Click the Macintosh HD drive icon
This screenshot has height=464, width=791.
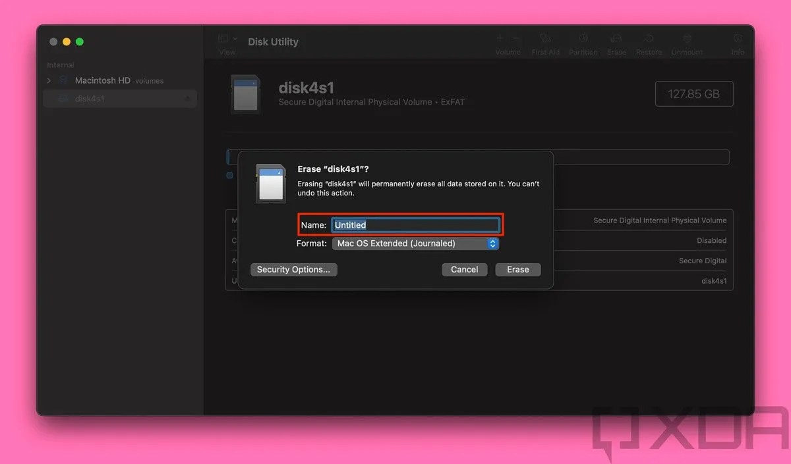(x=63, y=80)
